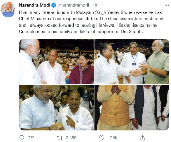Open top-right photo of three men greeting
Image resolution: width=171 pixels, height=142 pixels.
point(132,62)
